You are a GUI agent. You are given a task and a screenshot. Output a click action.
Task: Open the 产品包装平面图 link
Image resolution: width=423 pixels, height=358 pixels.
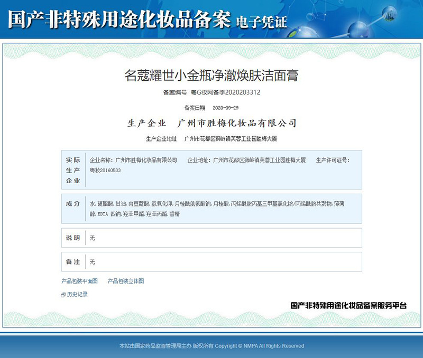tap(80, 281)
